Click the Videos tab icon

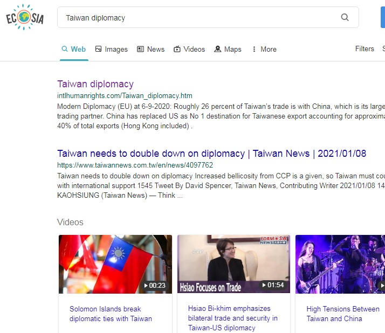click(x=177, y=49)
